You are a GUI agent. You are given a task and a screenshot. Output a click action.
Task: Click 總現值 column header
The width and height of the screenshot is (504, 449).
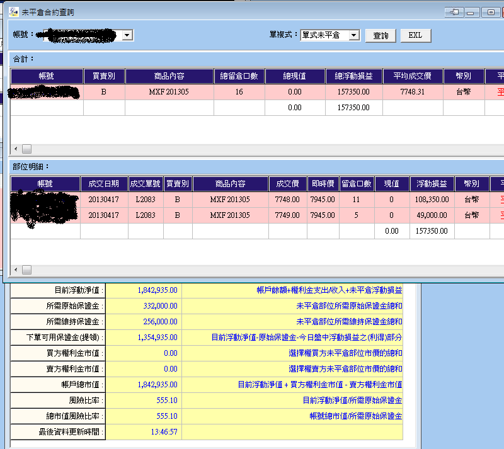295,76
